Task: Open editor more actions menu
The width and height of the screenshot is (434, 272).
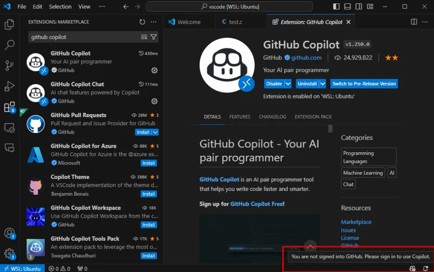Action: (425, 22)
